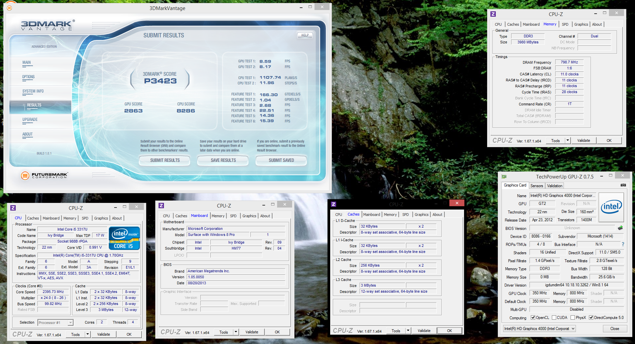The image size is (635, 344).
Task: Click the Futuremark Corporation logo
Action: [x=44, y=175]
